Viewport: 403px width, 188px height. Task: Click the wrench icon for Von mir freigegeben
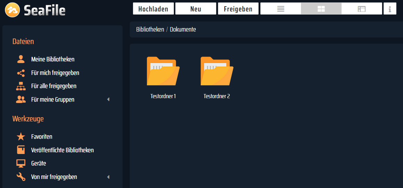tap(21, 177)
